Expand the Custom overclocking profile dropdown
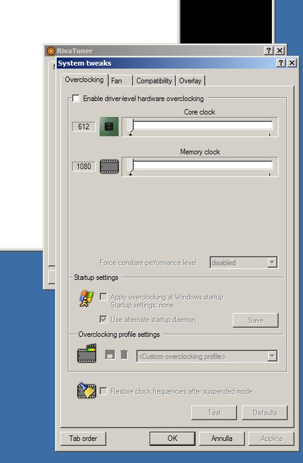The height and width of the screenshot is (463, 303). coord(207,356)
